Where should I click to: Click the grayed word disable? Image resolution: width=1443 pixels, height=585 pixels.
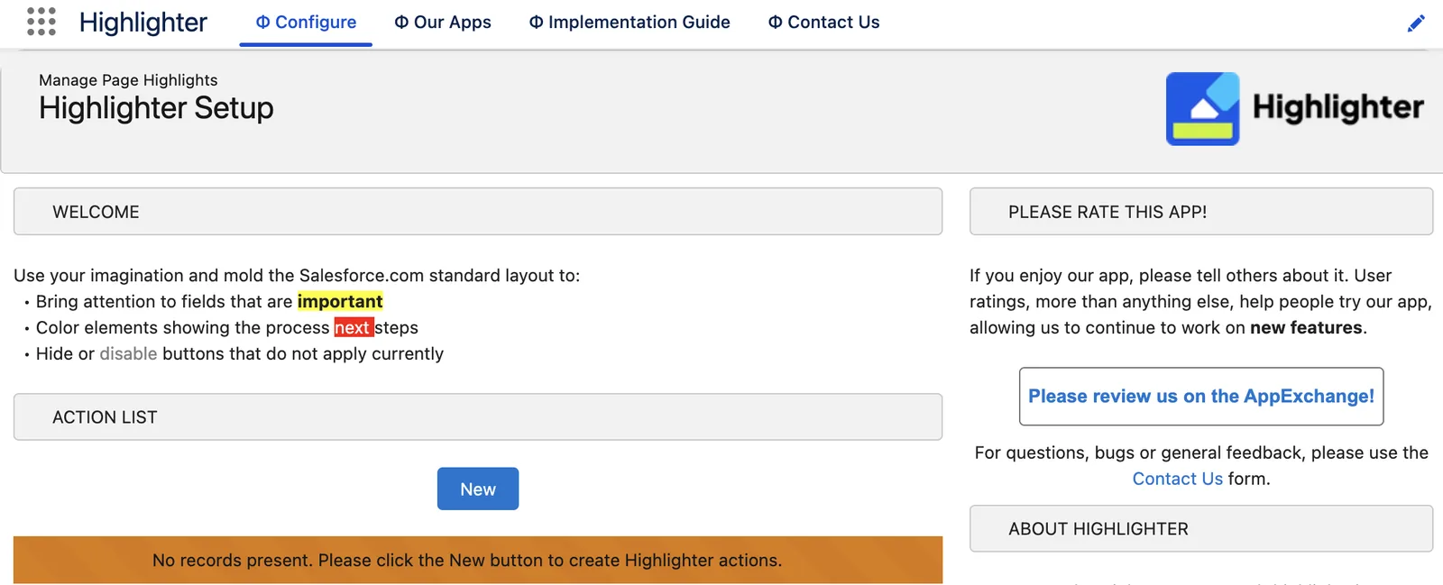click(128, 353)
